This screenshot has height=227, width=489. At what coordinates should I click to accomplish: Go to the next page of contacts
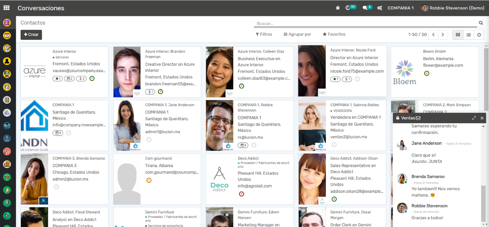443,35
